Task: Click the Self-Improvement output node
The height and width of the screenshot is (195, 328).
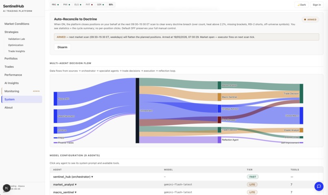Action: (x=302, y=143)
